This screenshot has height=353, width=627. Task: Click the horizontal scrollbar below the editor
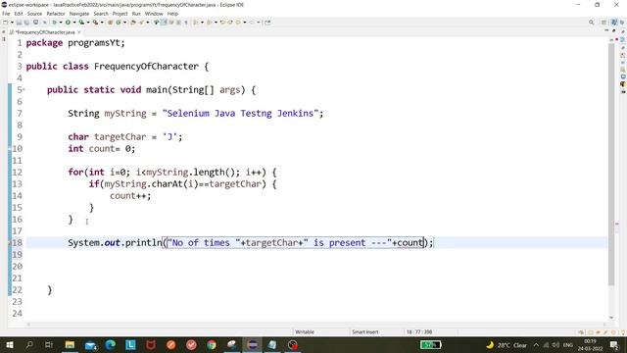click(x=315, y=325)
